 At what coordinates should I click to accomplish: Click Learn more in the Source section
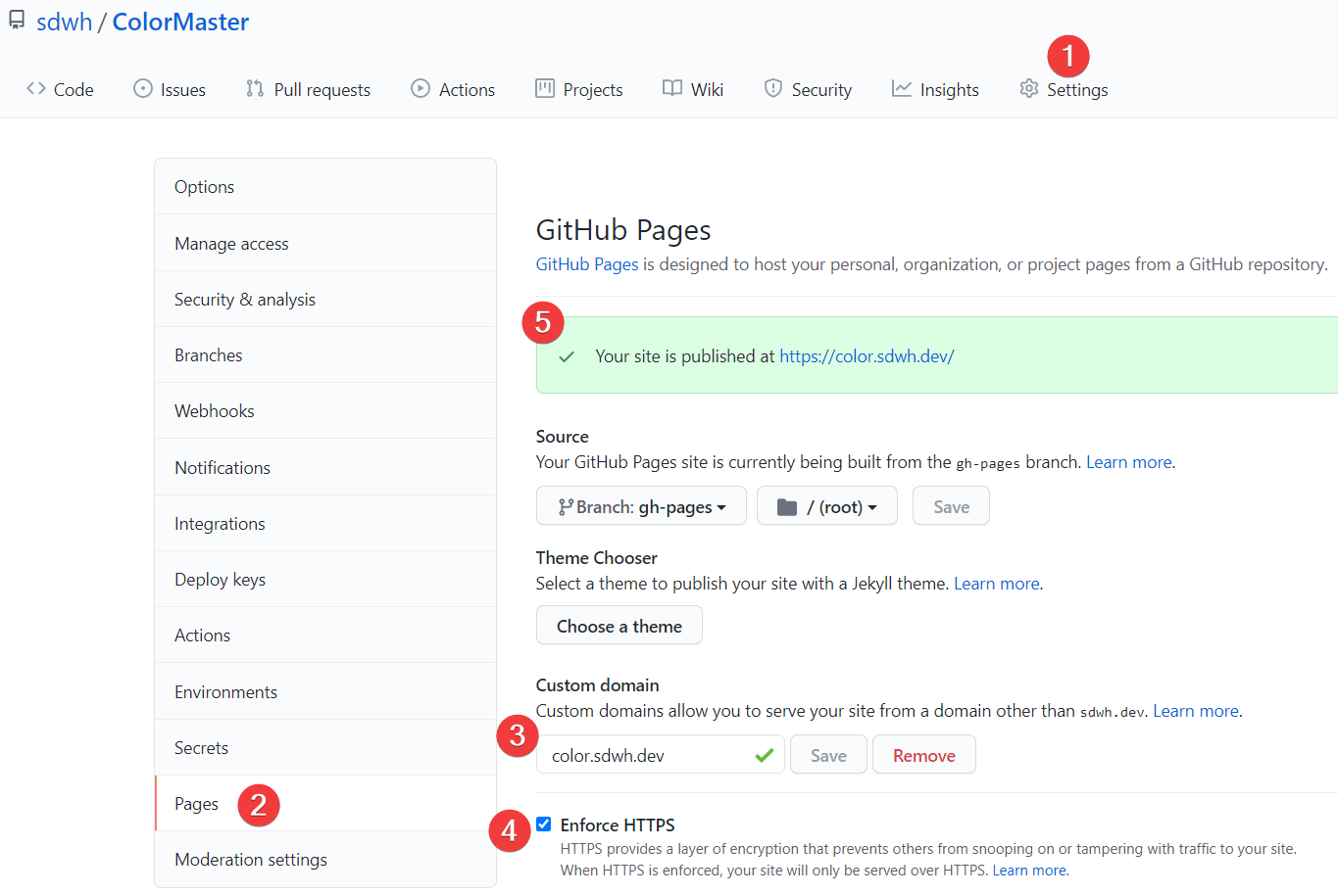pos(1129,462)
